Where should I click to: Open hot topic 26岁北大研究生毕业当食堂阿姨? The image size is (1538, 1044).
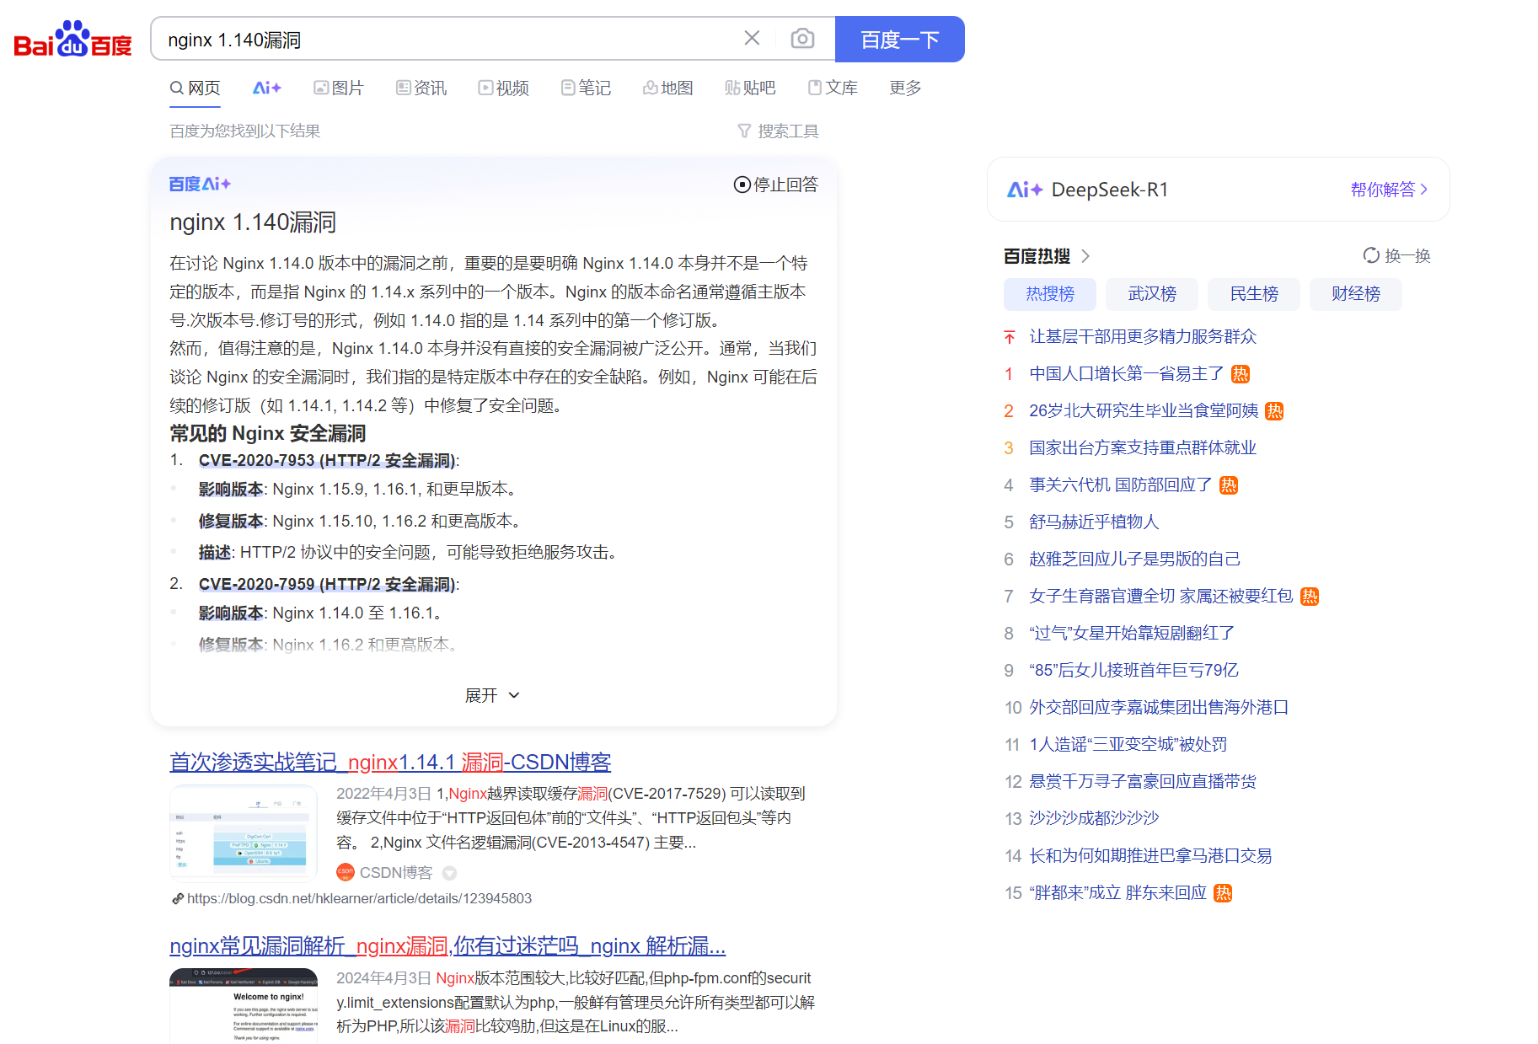1144,410
